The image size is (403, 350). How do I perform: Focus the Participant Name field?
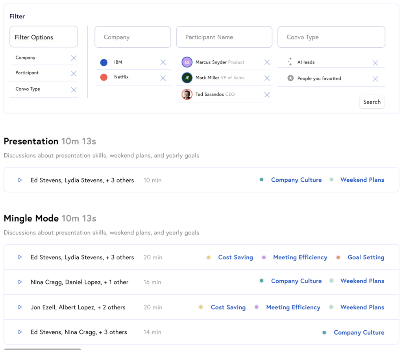(x=224, y=37)
